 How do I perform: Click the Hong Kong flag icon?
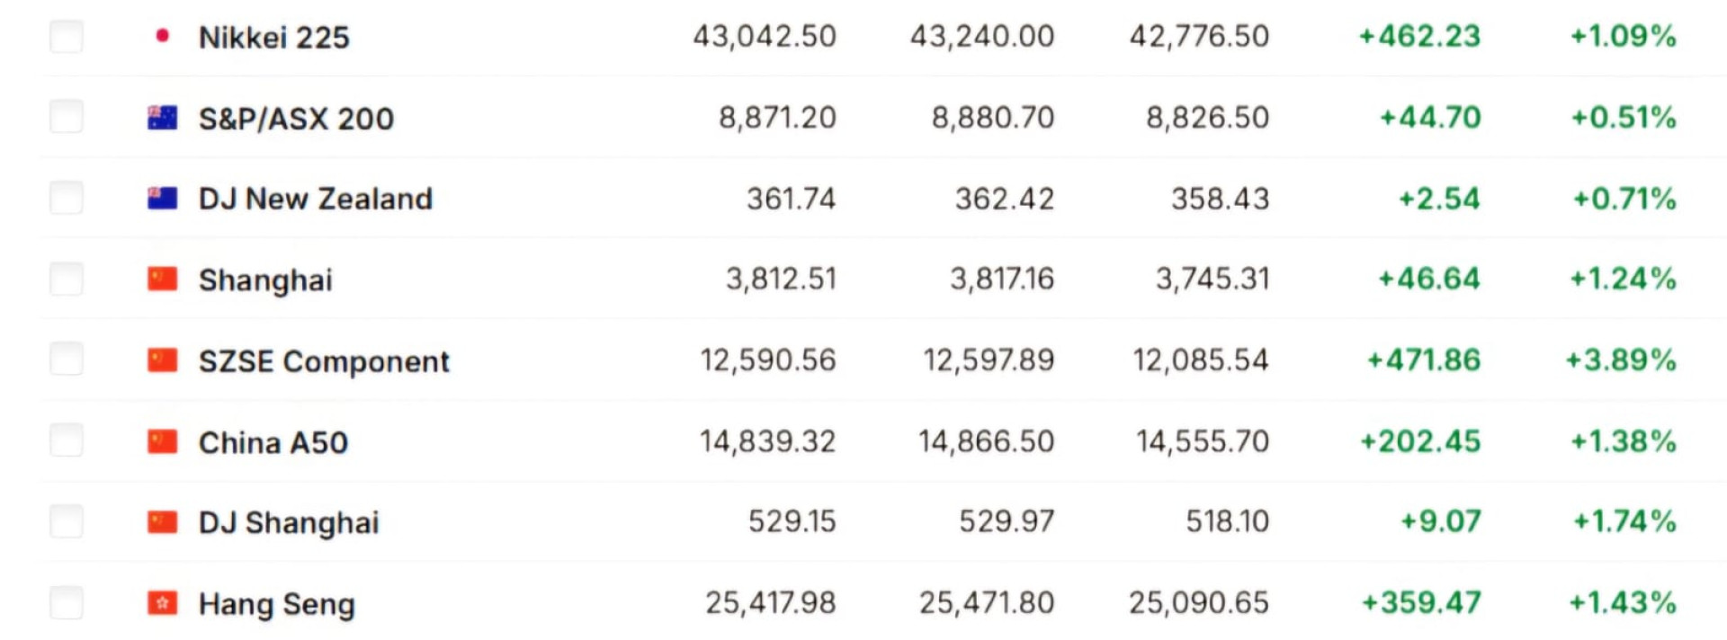162,602
